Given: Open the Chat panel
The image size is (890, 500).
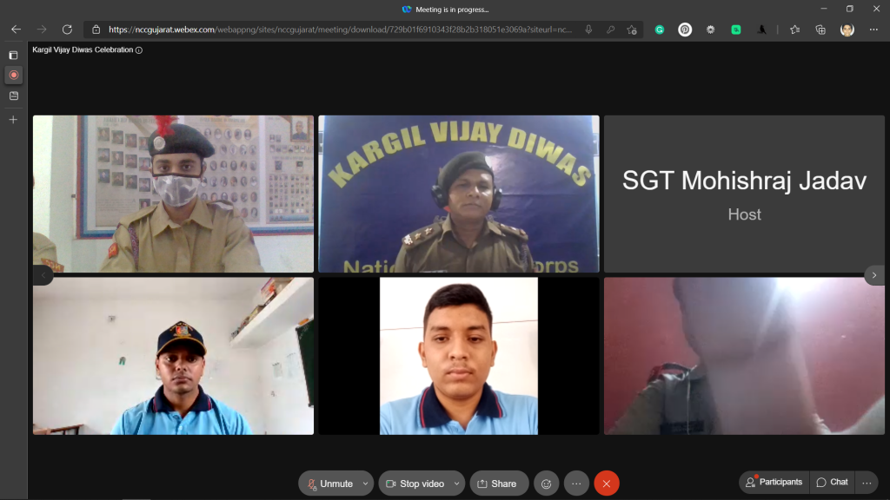Looking at the screenshot, I should pos(832,483).
